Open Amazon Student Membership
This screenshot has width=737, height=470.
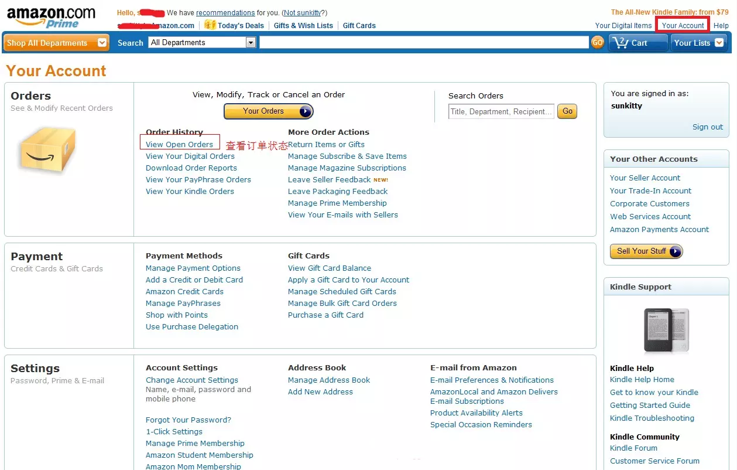(x=200, y=455)
